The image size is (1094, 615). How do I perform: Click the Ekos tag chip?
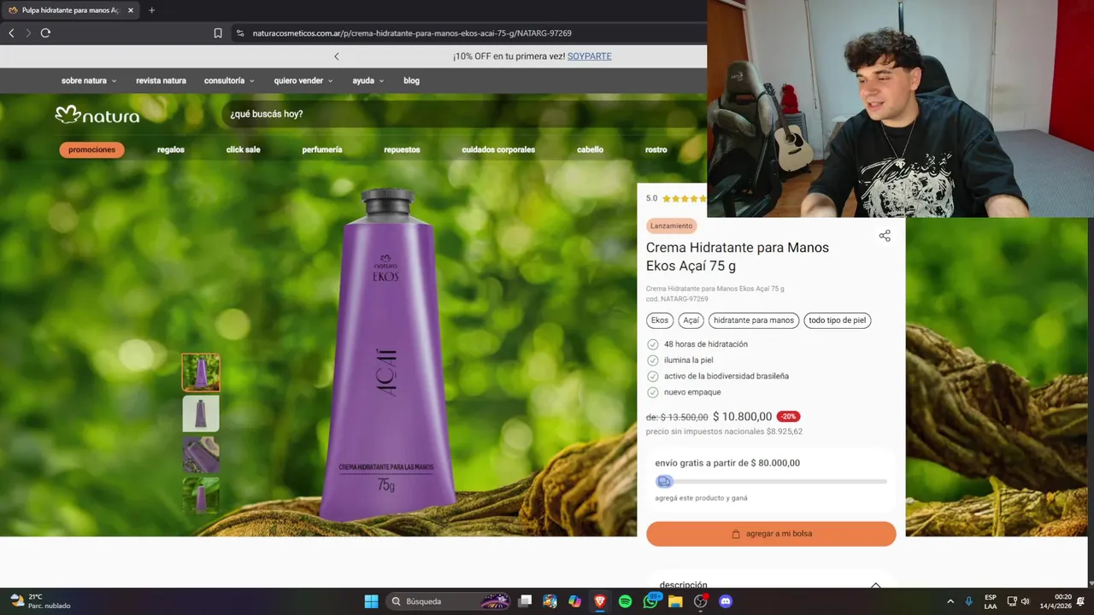click(x=660, y=320)
